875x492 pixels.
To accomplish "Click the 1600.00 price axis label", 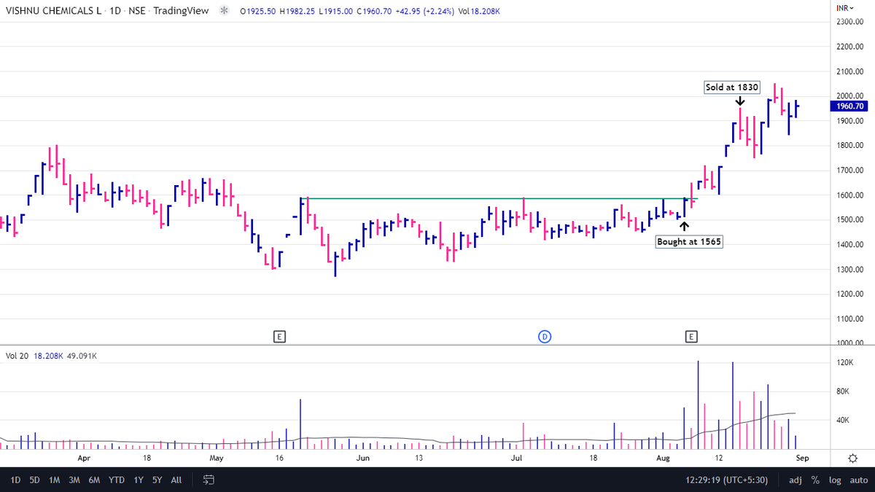I will (x=850, y=195).
